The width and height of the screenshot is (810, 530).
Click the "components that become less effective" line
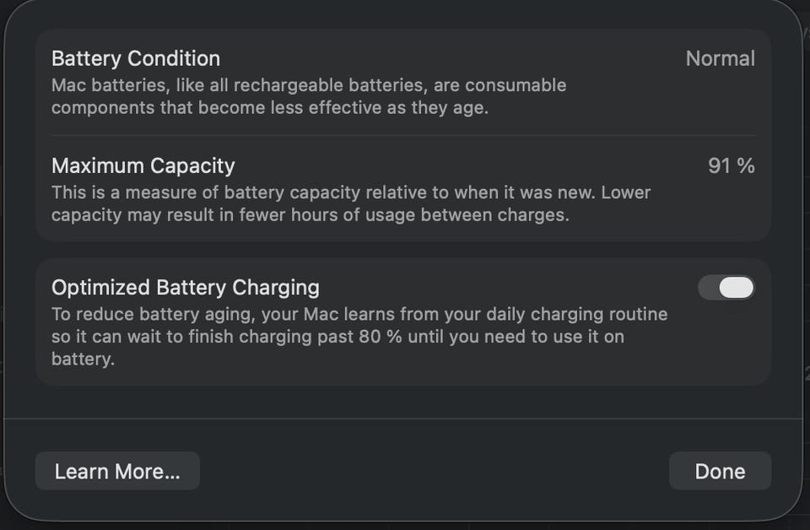tap(270, 108)
